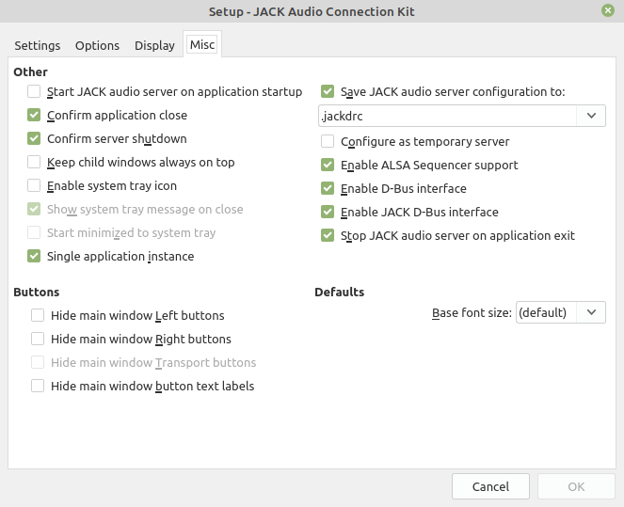Select the Misc tab
Screen dimensions: 624x507
click(202, 44)
